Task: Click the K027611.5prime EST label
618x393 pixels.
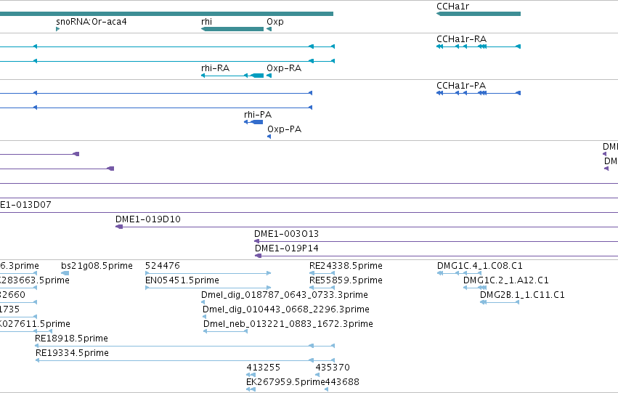Action: [35, 324]
